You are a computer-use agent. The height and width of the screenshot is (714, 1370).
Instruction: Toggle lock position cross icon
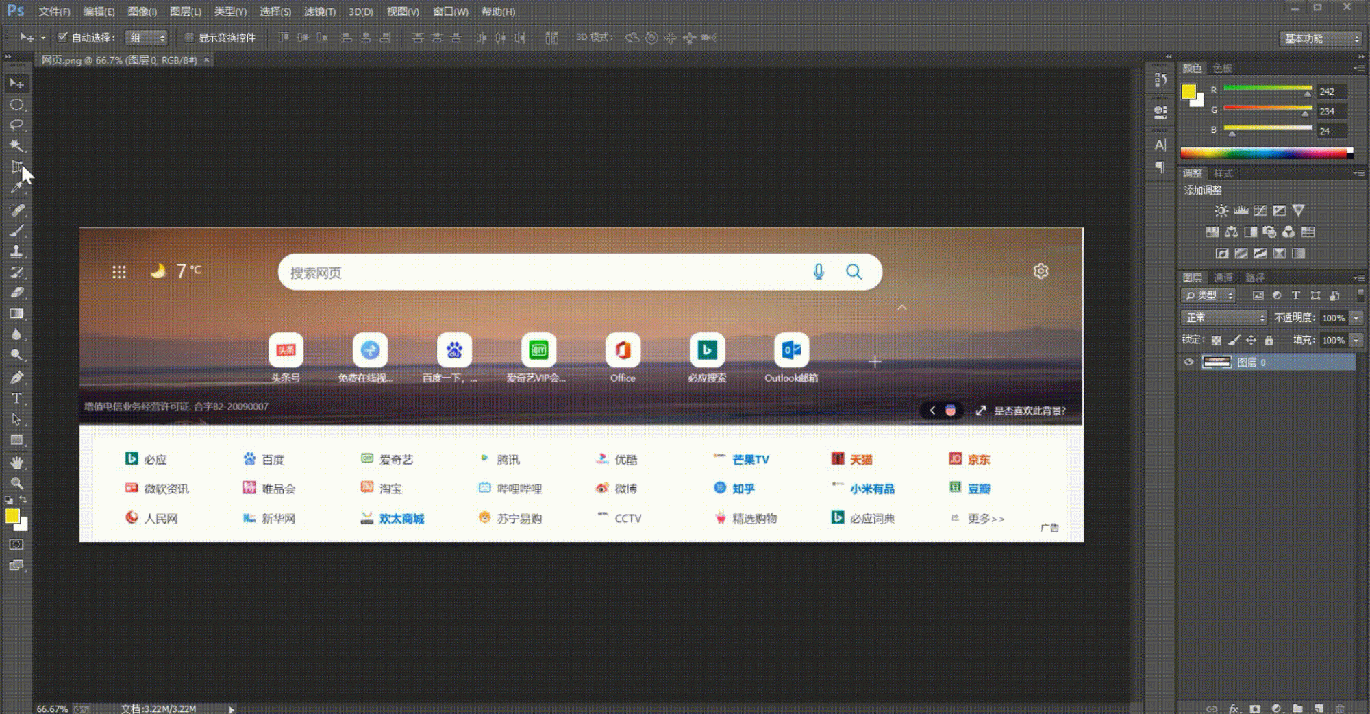[1251, 341]
